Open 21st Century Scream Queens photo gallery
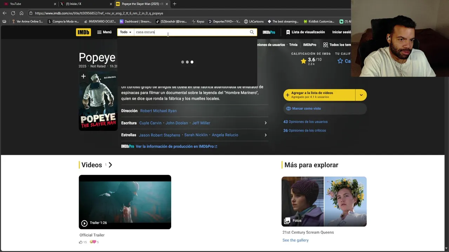Image resolution: width=449 pixels, height=252 pixels. pos(324,202)
